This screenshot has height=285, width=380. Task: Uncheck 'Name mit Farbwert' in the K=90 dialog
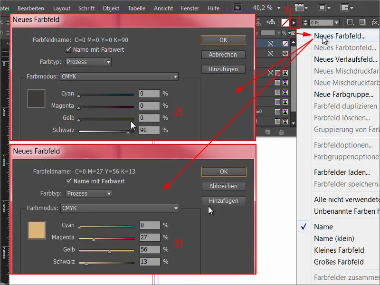[68, 50]
